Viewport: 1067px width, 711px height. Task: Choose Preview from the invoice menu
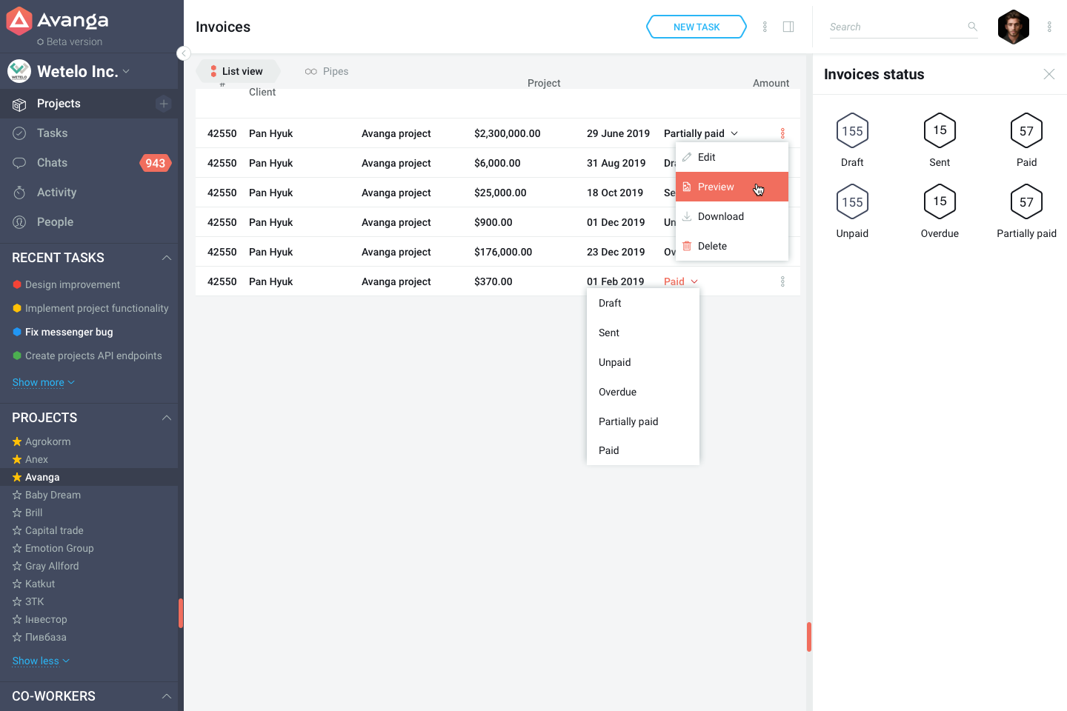732,187
